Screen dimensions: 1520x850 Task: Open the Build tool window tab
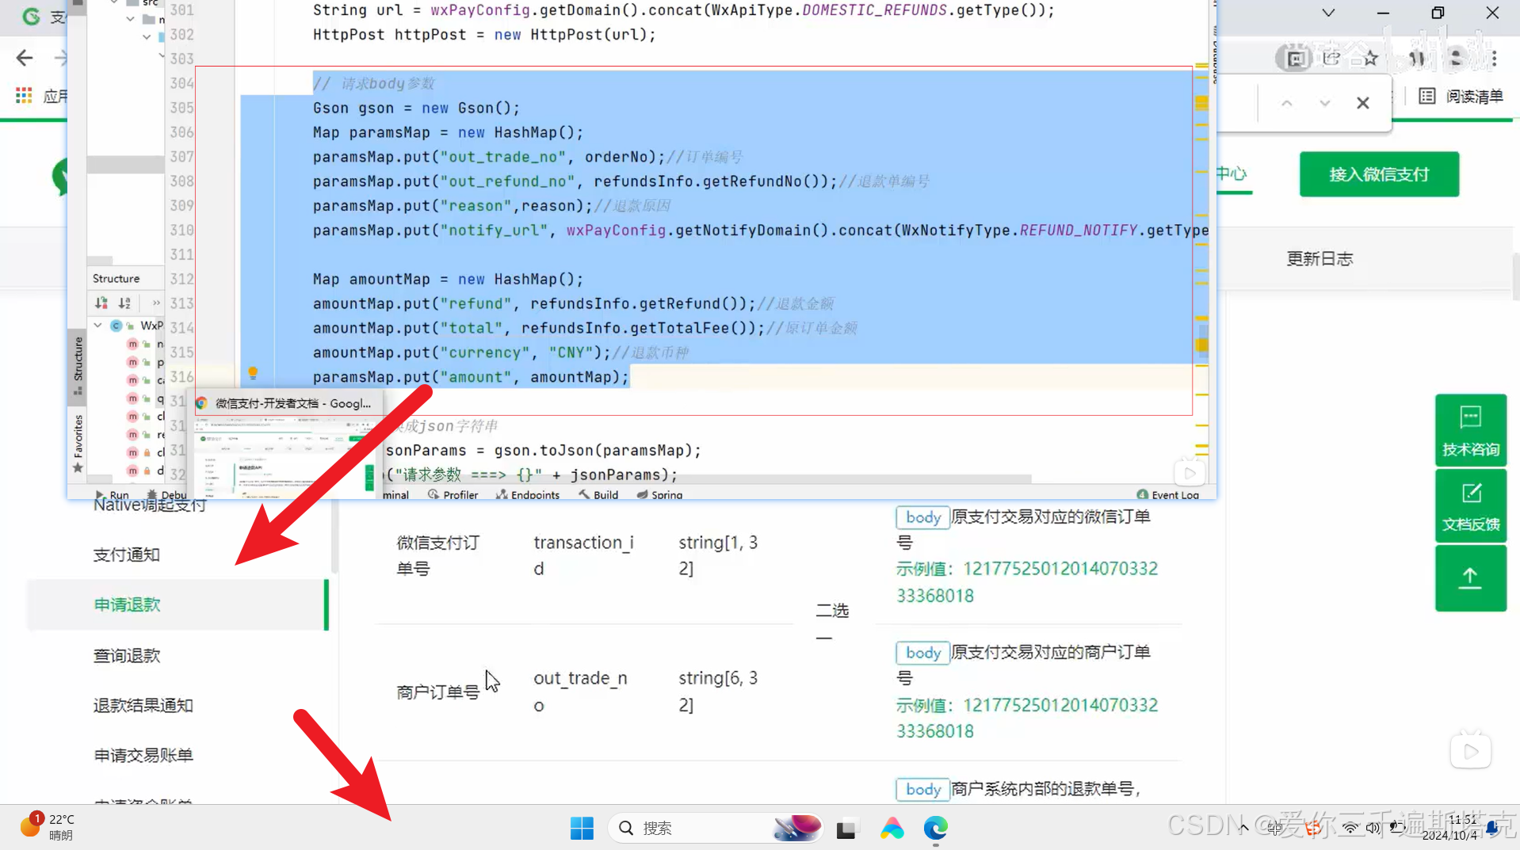[598, 494]
